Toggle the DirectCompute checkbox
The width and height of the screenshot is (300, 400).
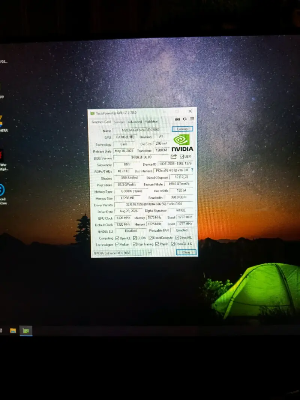point(150,238)
